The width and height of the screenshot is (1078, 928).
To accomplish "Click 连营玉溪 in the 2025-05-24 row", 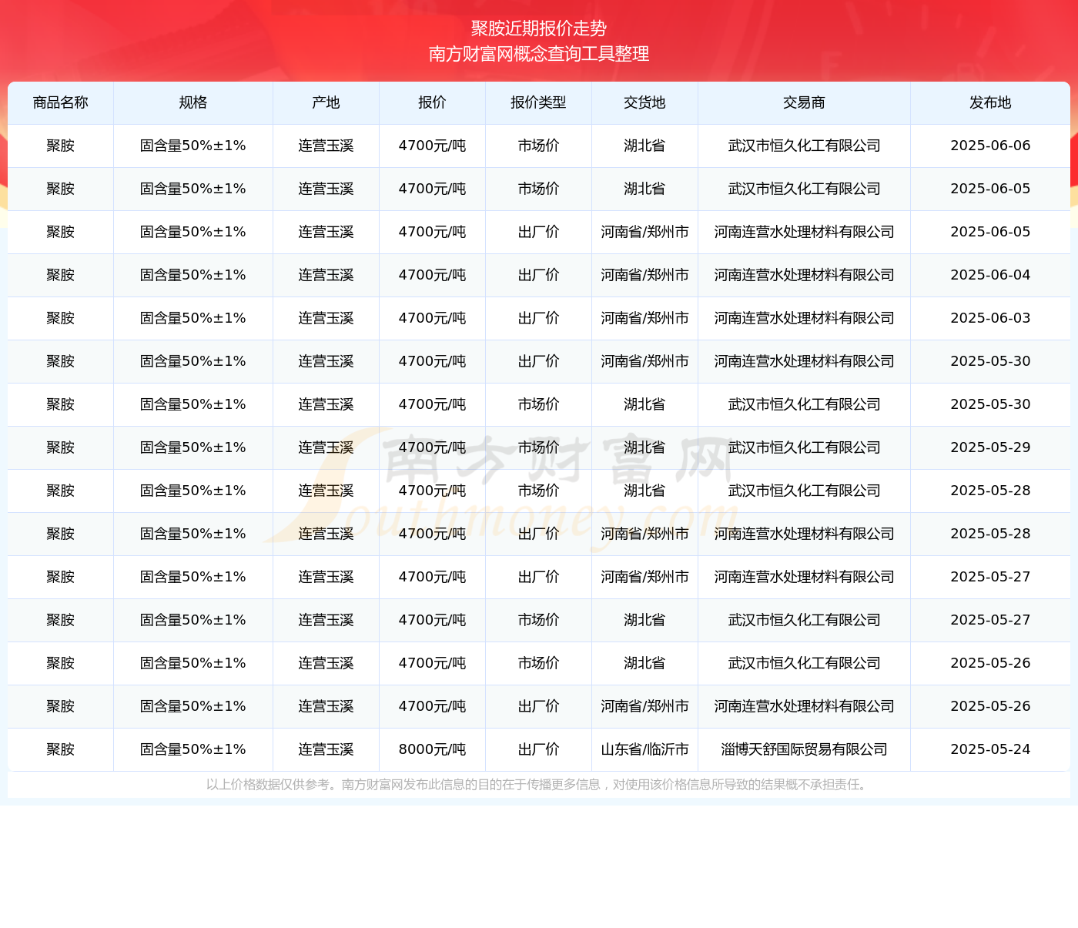I will [x=326, y=749].
